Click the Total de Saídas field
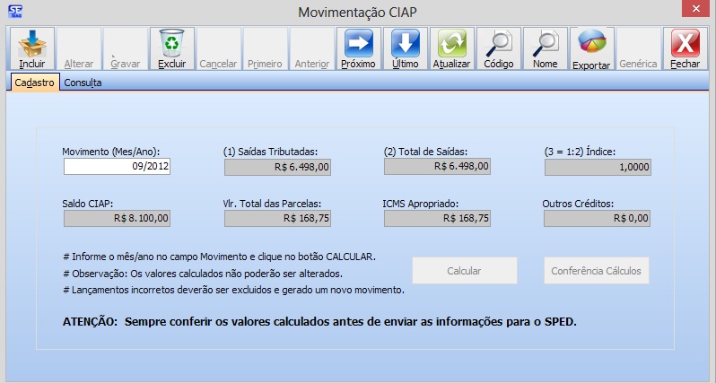 pos(437,166)
